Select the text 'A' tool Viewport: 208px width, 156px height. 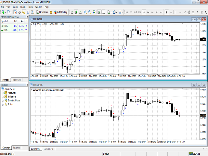(197, 12)
